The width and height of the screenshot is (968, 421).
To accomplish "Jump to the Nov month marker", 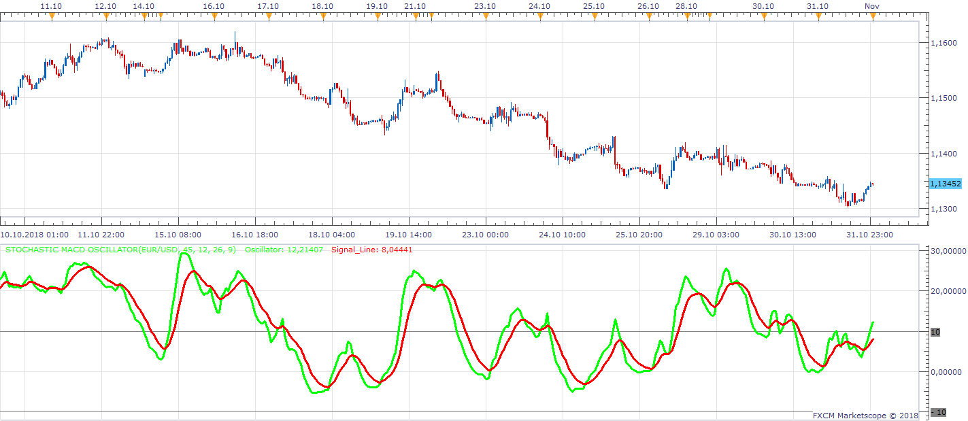I will [872, 16].
